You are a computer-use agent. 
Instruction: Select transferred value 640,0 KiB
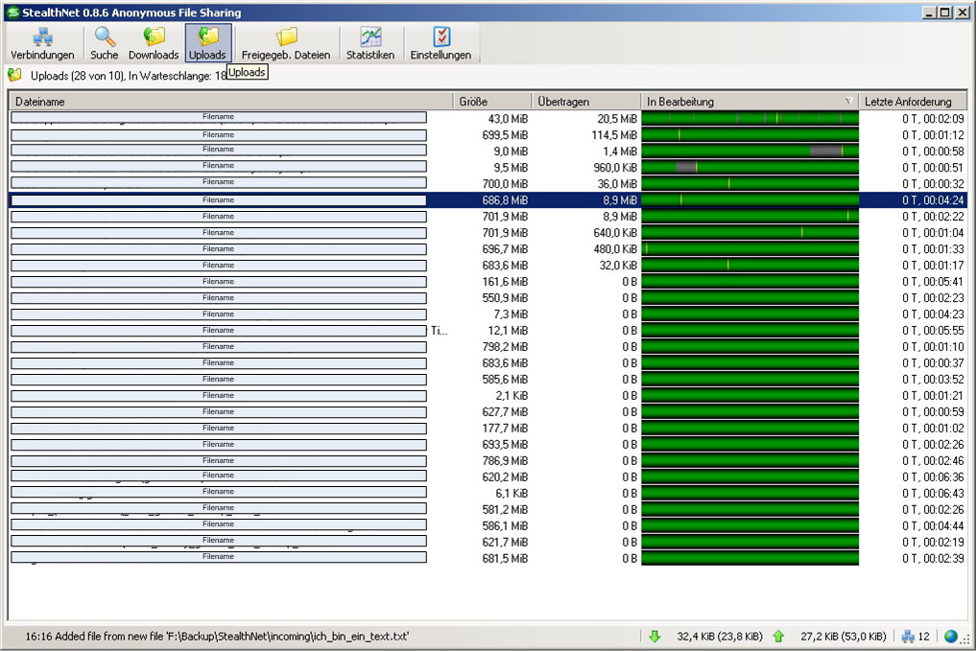(615, 233)
